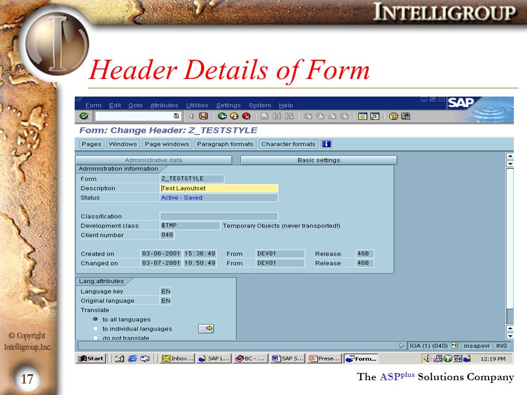
Task: Open the Form menu
Action: 93,105
